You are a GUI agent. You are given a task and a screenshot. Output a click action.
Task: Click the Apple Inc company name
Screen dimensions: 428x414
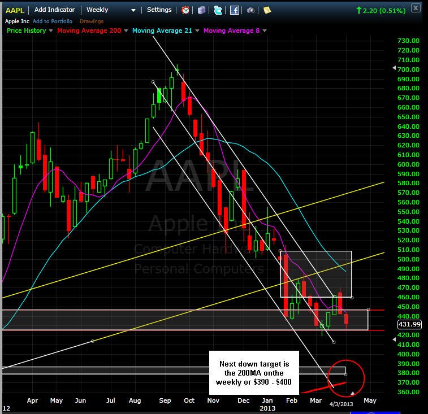[x=17, y=21]
